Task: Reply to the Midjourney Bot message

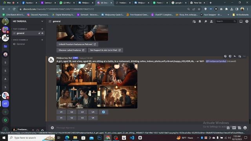Action: (x=235, y=56)
